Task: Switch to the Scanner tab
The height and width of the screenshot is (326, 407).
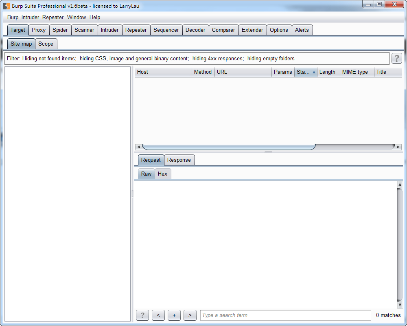Action: tap(84, 30)
